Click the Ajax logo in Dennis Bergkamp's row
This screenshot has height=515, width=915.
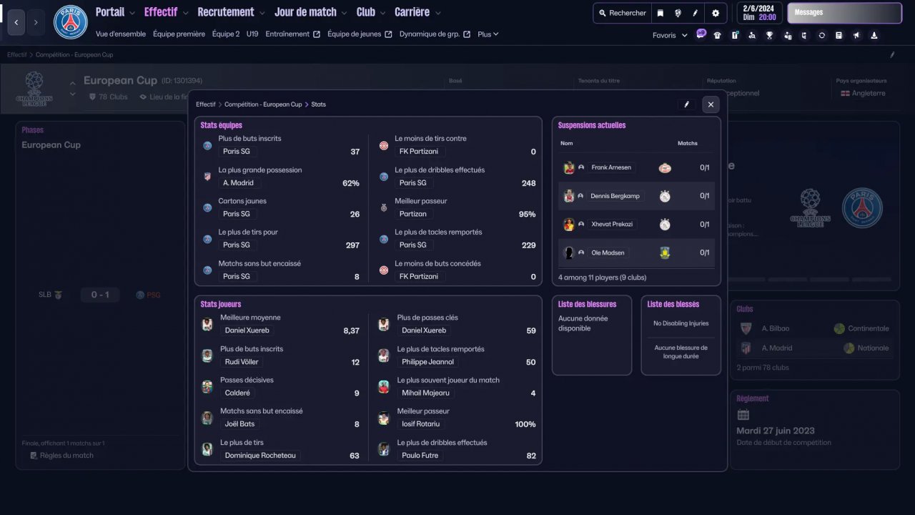coord(665,196)
